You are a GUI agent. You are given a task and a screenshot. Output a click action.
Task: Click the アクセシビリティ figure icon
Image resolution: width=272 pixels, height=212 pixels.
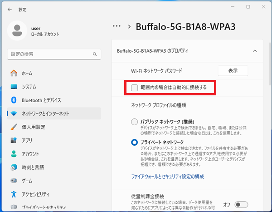coord(14,194)
